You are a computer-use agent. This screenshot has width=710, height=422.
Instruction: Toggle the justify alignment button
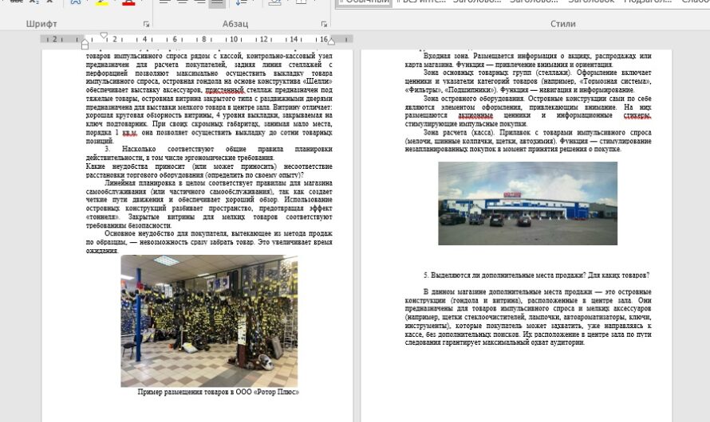pos(217,2)
